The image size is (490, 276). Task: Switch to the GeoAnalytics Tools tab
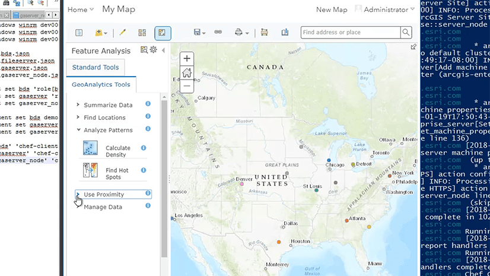coord(101,84)
